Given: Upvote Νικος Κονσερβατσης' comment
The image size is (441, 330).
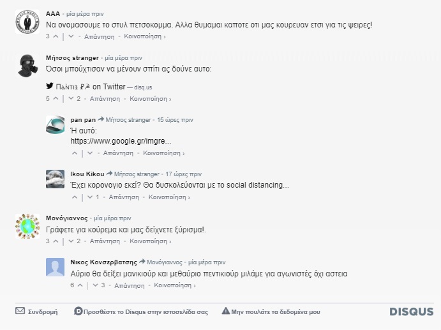Looking at the screenshot, I should click(x=80, y=285).
